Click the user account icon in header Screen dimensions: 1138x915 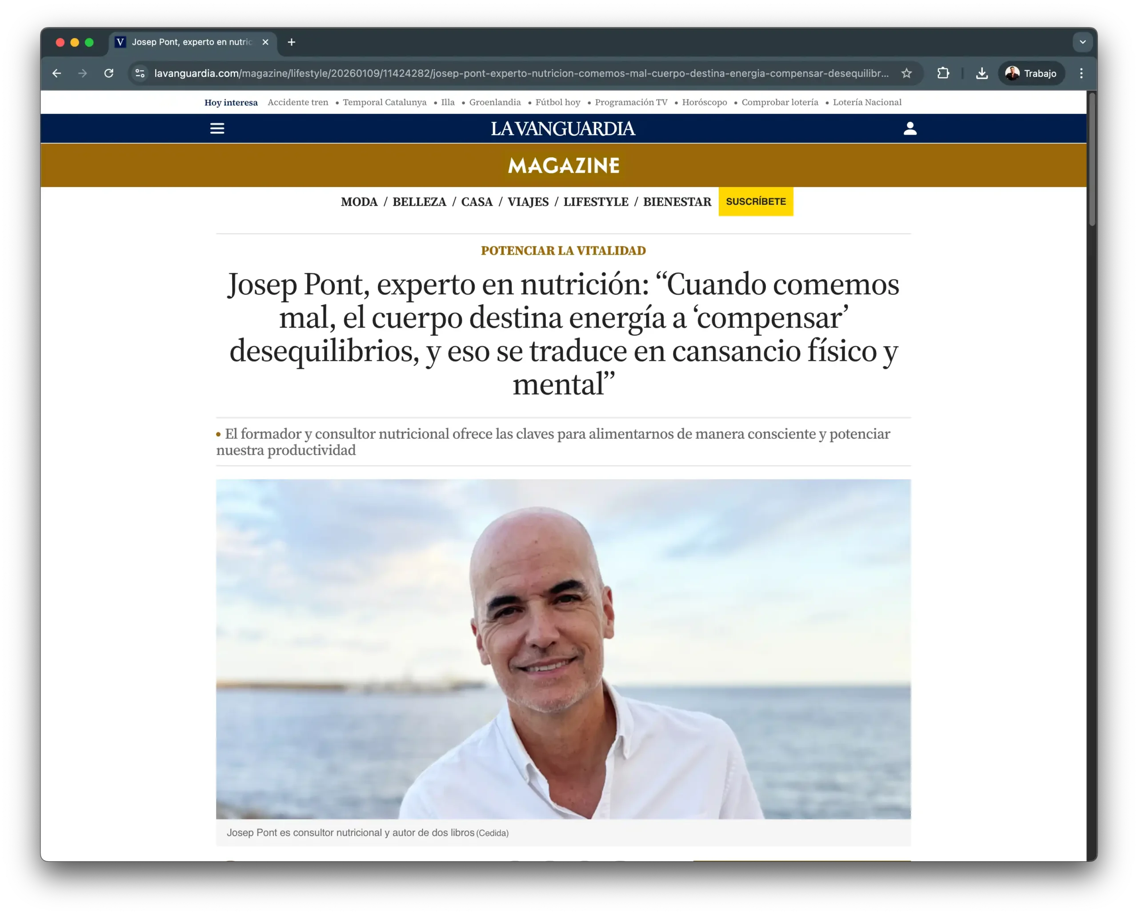click(910, 128)
